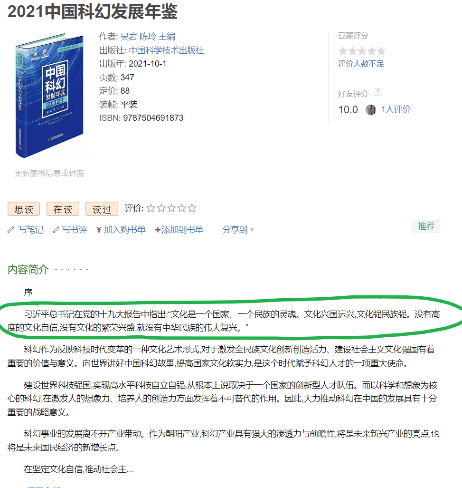Click the question mark icon next to 好友评分
Image resolution: width=462 pixels, height=488 pixels.
(377, 92)
